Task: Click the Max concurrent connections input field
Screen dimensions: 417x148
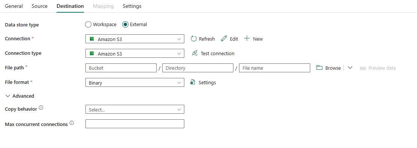Action: point(135,124)
